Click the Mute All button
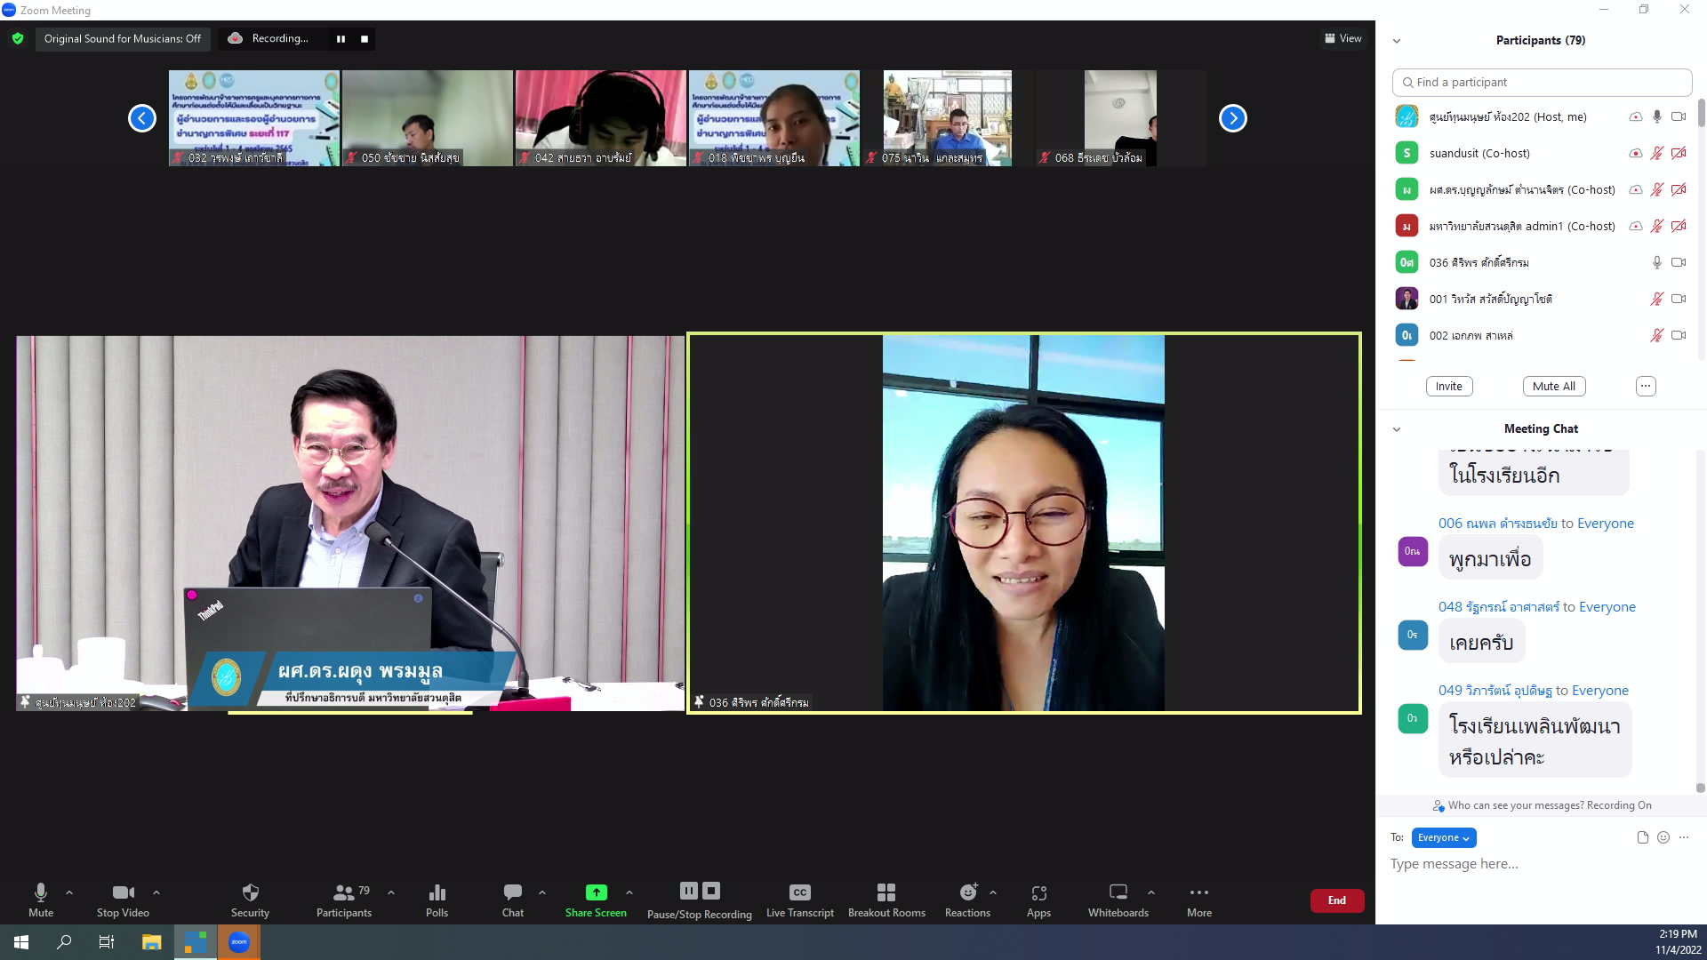 pyautogui.click(x=1553, y=386)
